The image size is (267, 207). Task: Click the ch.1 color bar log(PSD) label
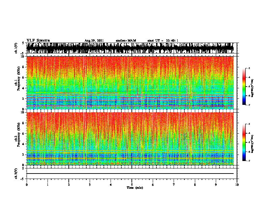click(x=253, y=88)
